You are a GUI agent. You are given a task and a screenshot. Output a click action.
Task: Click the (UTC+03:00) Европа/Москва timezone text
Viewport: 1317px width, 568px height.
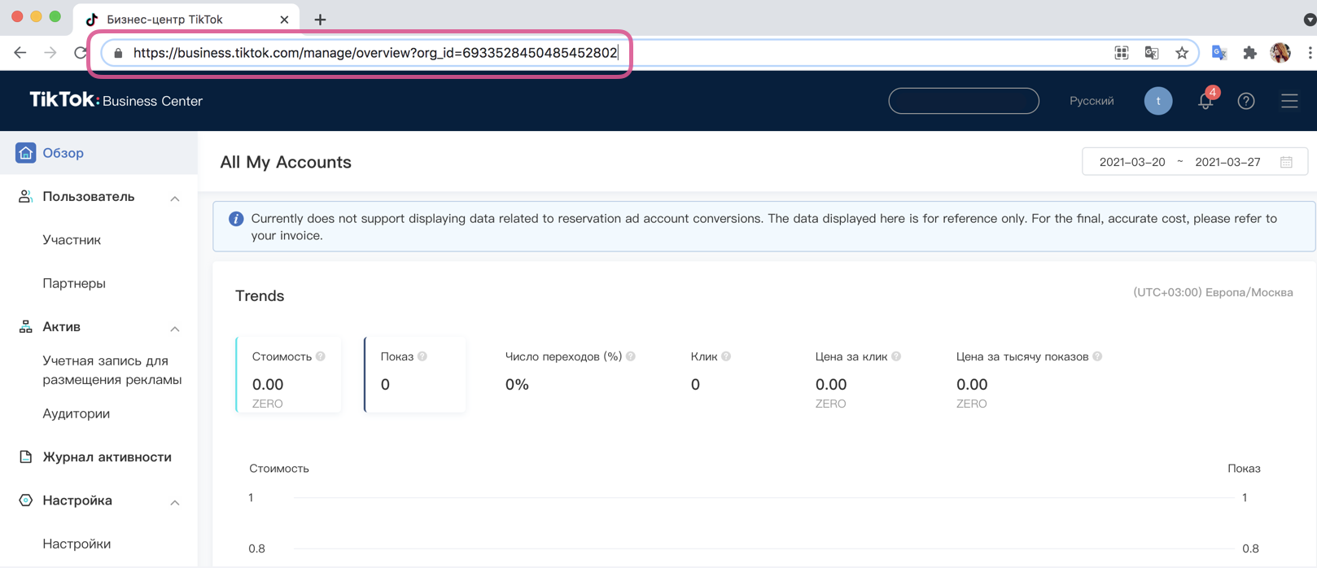(x=1213, y=292)
